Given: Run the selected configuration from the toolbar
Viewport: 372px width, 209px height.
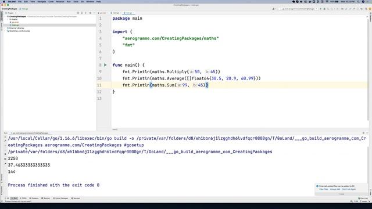Looking at the screenshot, I should (x=320, y=9).
